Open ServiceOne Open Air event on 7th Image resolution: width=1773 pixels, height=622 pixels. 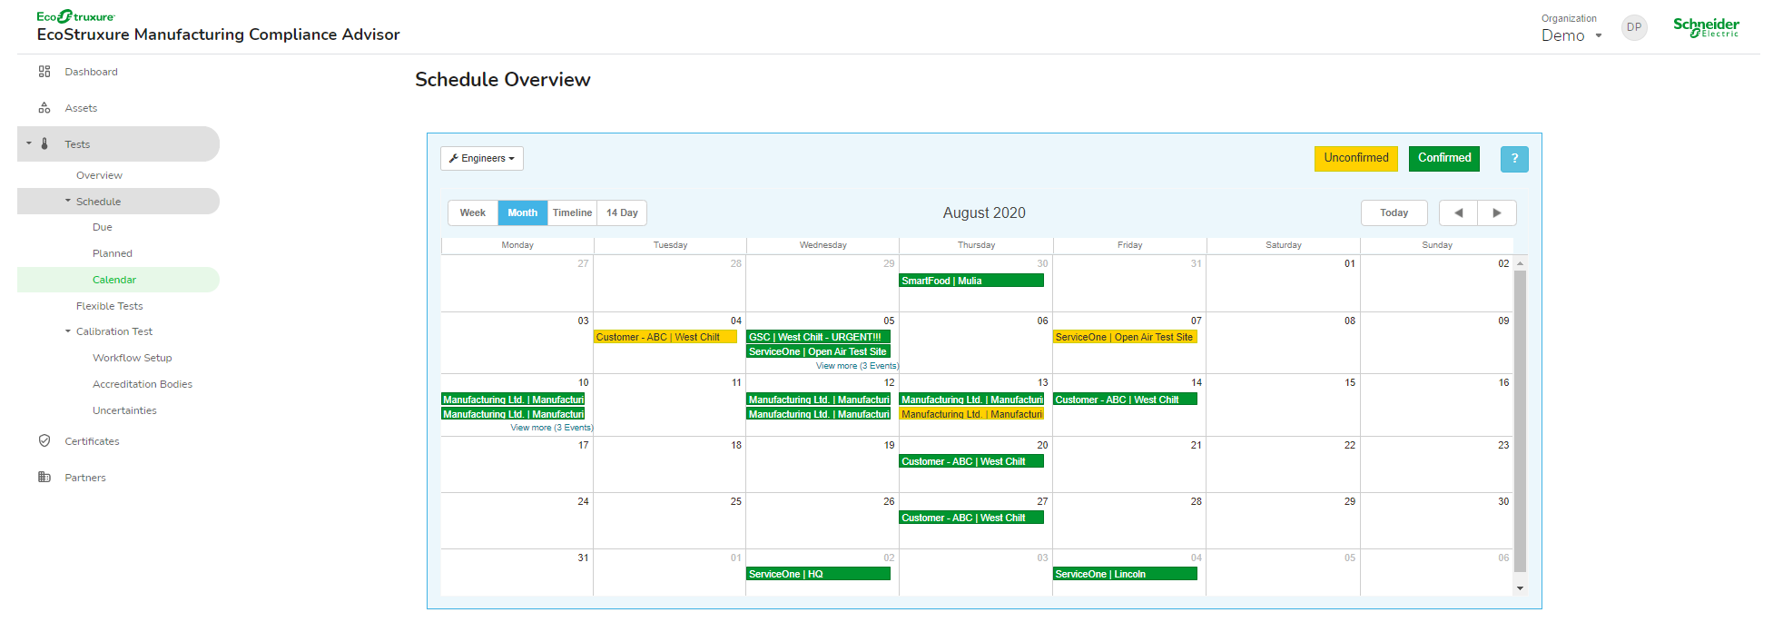point(1125,337)
